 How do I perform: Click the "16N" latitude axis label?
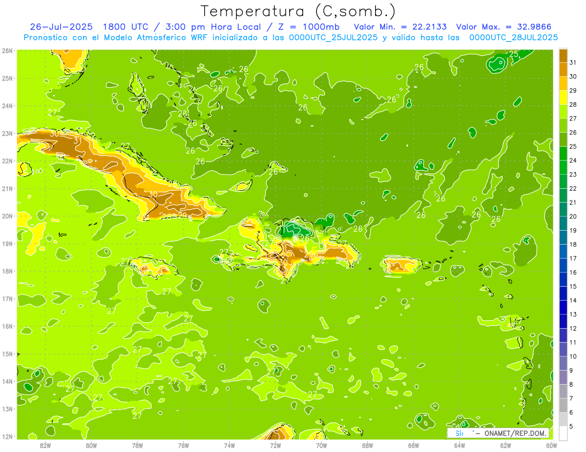coord(7,326)
